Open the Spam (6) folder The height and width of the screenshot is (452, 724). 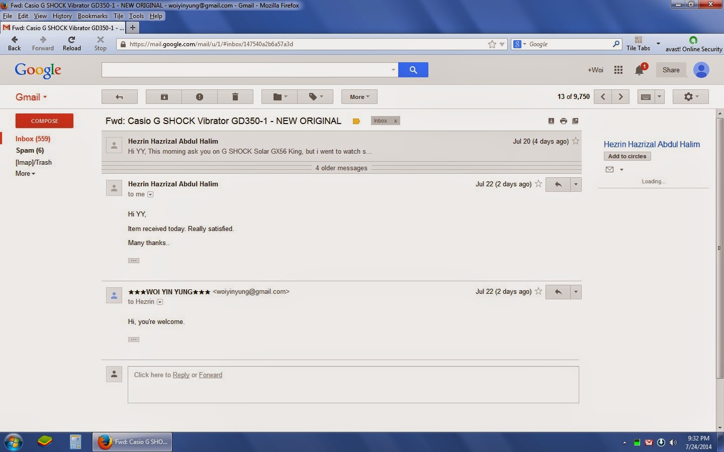pos(30,150)
